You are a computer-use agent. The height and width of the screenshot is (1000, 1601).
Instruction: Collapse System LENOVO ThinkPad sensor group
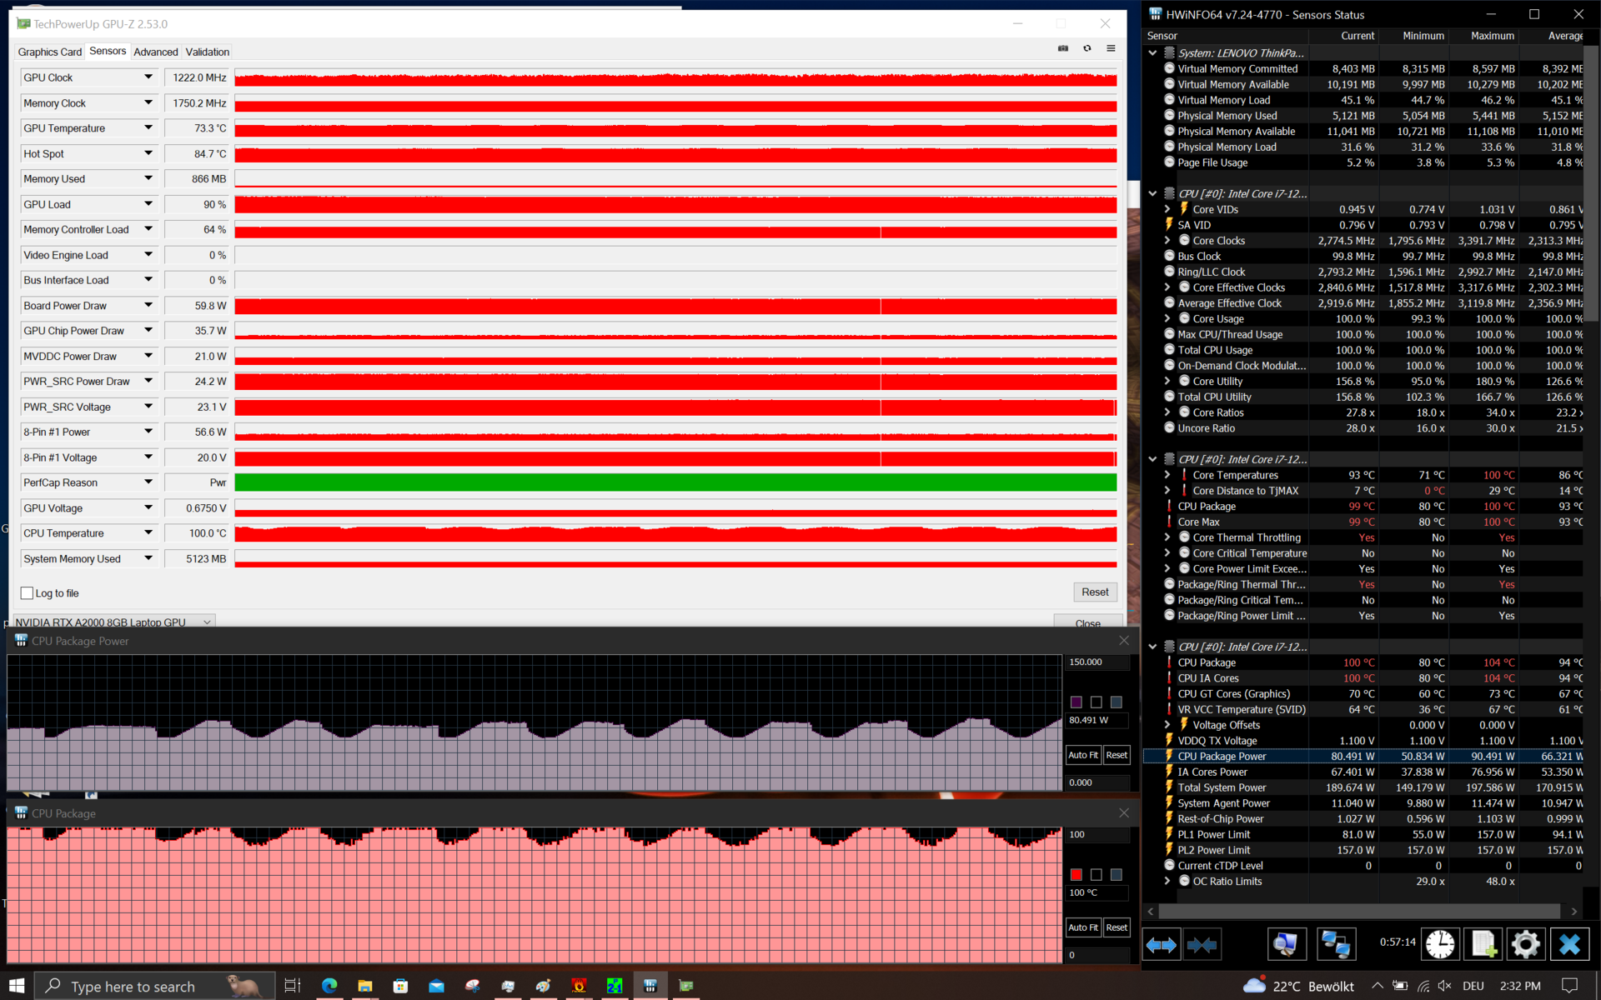pyautogui.click(x=1152, y=52)
